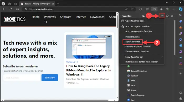The height and width of the screenshot is (102, 184).
Task: Open Edge Settings and more menu
Action: pyautogui.click(x=174, y=9)
